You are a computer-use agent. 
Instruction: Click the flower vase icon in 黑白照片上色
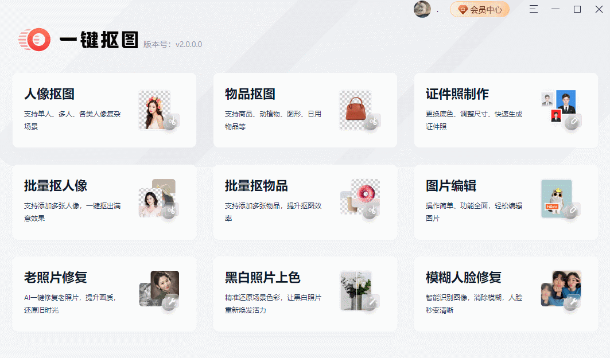[x=359, y=291]
